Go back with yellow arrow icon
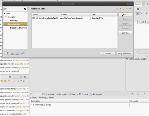The image size is (149, 116). tap(117, 9)
